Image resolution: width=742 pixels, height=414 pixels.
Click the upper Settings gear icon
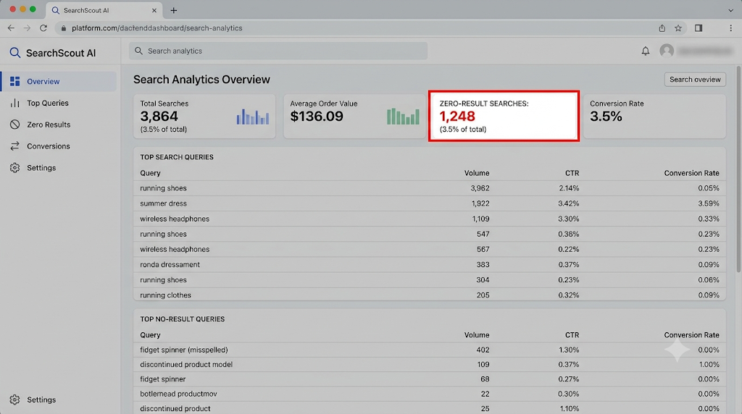click(15, 168)
